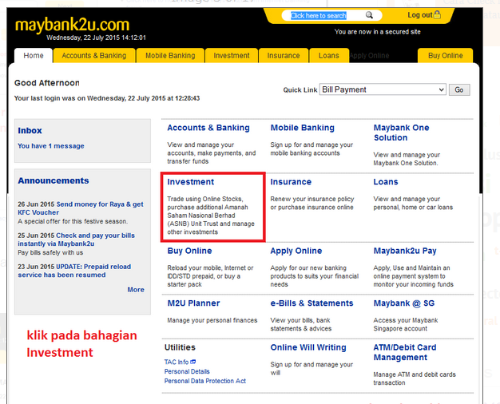Open Accounts & Banking section heading link
This screenshot has height=404, width=500.
click(x=208, y=128)
